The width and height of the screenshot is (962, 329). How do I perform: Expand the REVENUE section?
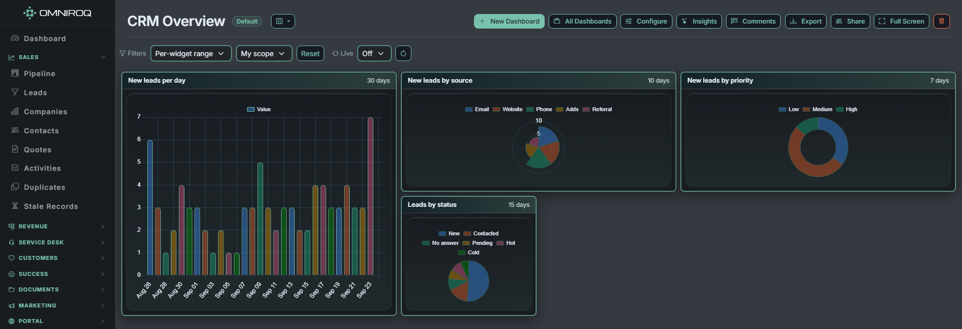click(x=57, y=226)
